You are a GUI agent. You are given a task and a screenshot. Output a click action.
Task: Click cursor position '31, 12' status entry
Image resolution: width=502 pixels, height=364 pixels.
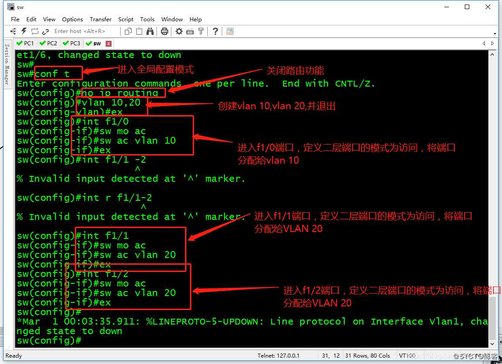pyautogui.click(x=331, y=355)
